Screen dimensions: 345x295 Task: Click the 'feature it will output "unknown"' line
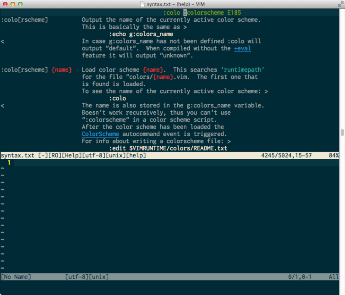[137, 56]
